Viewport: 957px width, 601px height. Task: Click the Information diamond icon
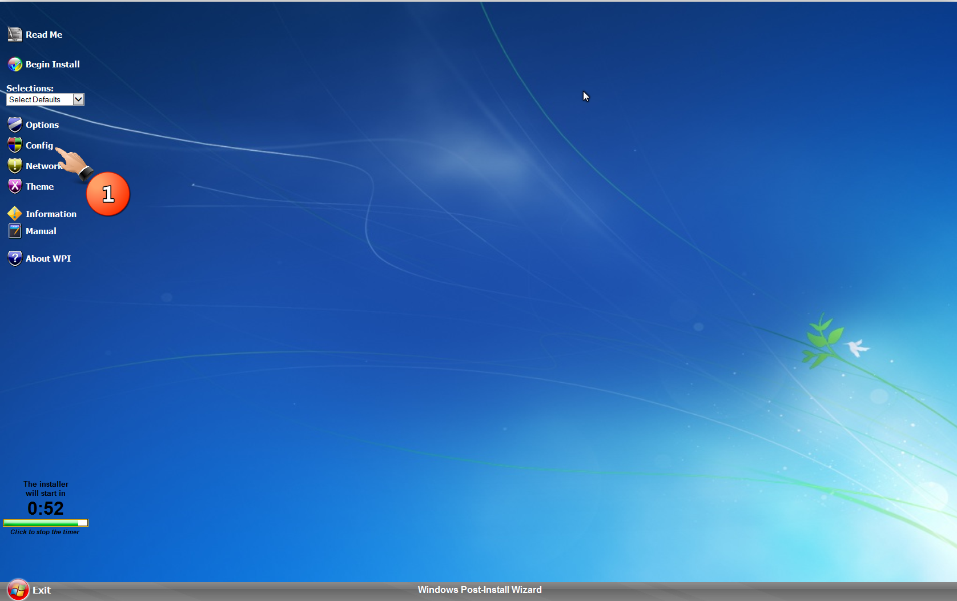pyautogui.click(x=15, y=214)
